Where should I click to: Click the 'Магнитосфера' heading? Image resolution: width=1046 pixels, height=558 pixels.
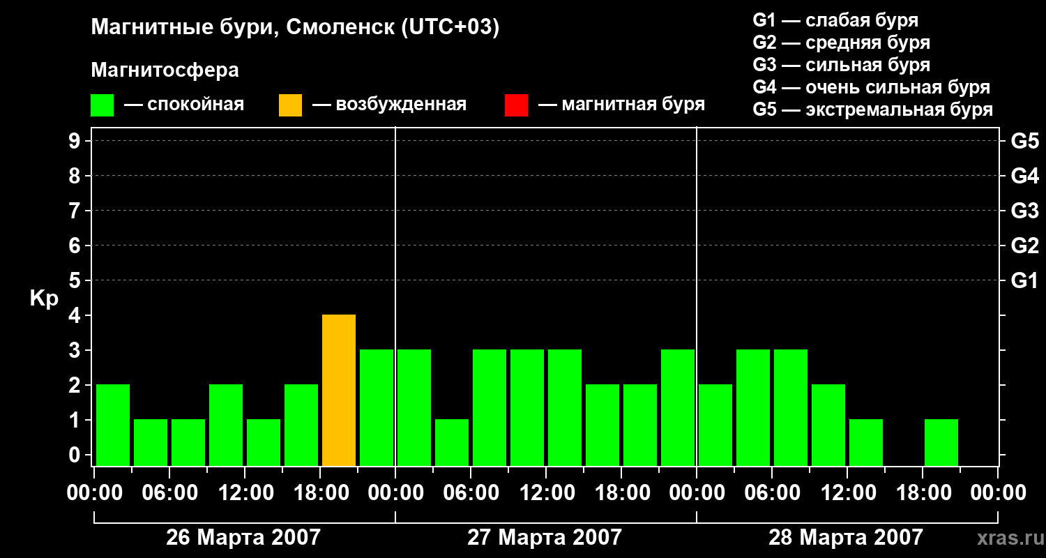point(165,70)
